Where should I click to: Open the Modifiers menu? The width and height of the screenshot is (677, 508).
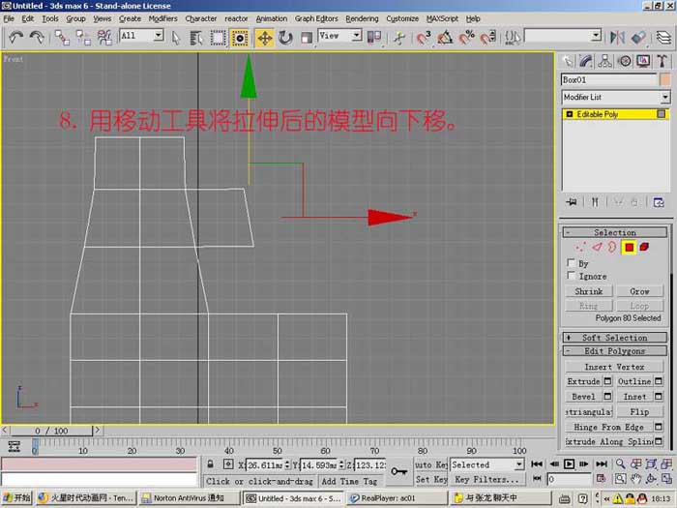point(162,18)
